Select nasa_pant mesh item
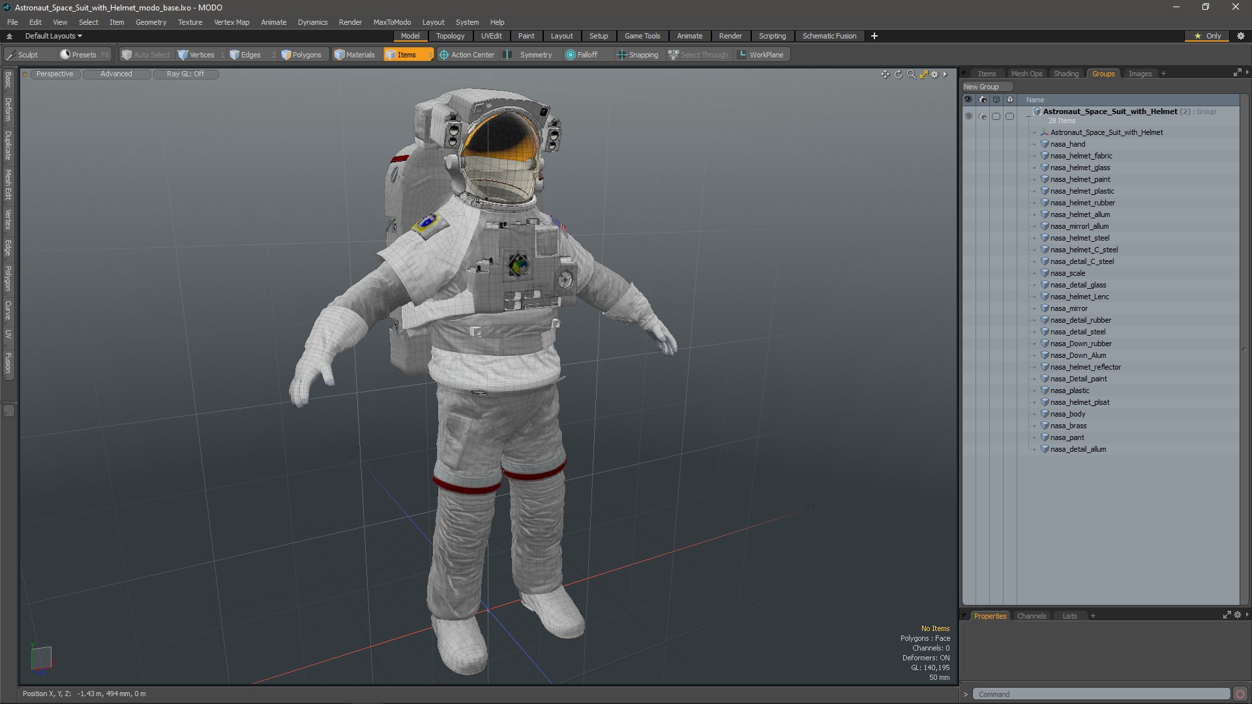1252x704 pixels. (1067, 437)
